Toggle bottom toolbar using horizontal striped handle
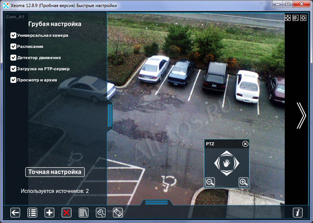The height and width of the screenshot is (223, 313). tap(156, 203)
